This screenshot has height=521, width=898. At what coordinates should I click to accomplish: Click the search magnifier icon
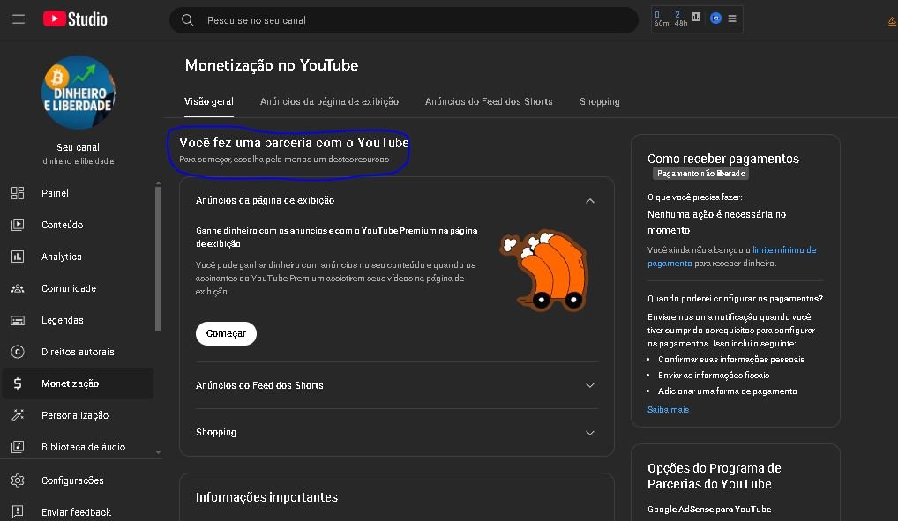(x=187, y=20)
